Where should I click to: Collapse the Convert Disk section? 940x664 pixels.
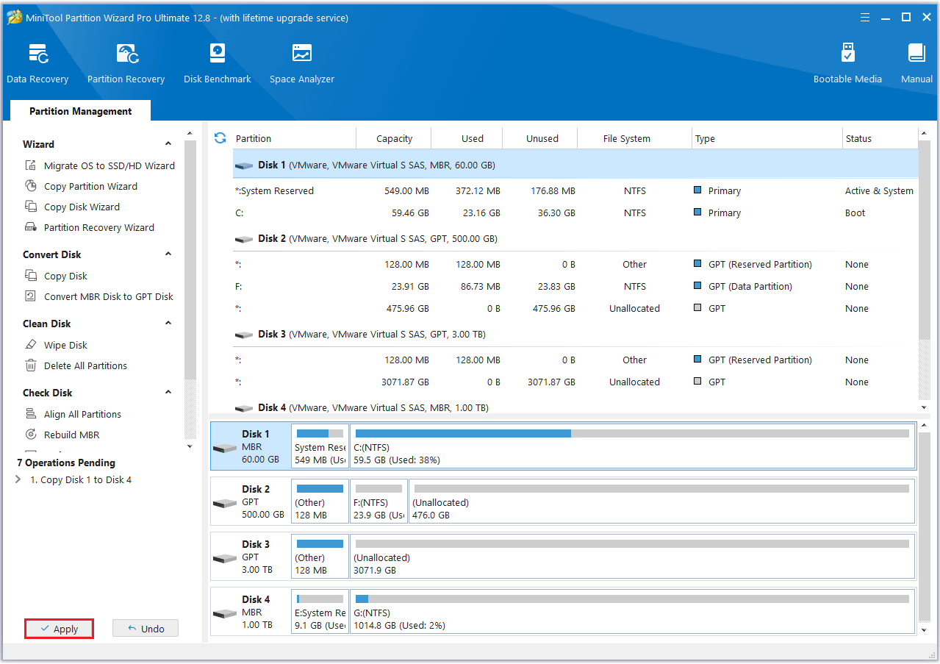coord(168,254)
